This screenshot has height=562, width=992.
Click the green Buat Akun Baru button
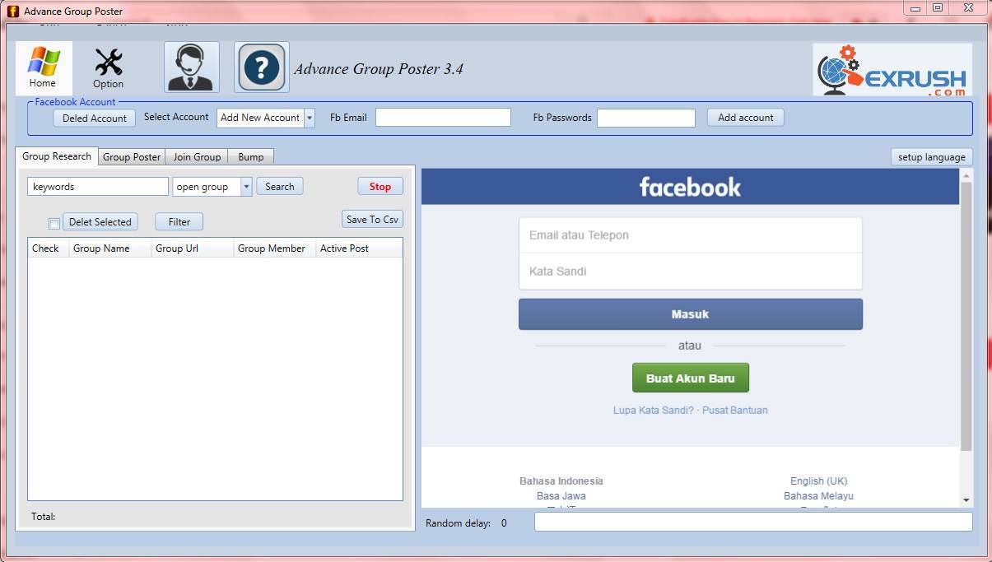click(690, 379)
